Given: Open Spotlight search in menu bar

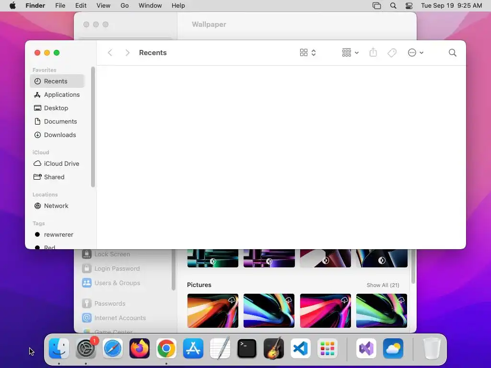Looking at the screenshot, I should (x=393, y=6).
